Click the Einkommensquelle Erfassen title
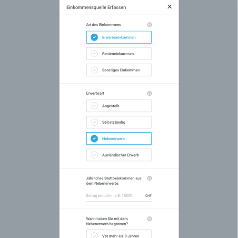Viewport: 238px width, 238px height. click(x=96, y=7)
